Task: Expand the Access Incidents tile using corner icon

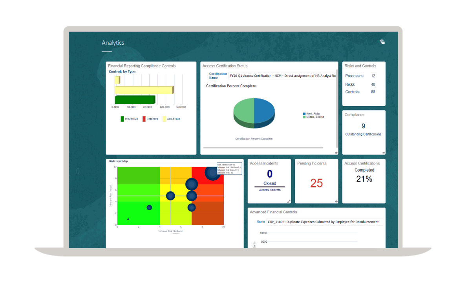Action: 289,201
